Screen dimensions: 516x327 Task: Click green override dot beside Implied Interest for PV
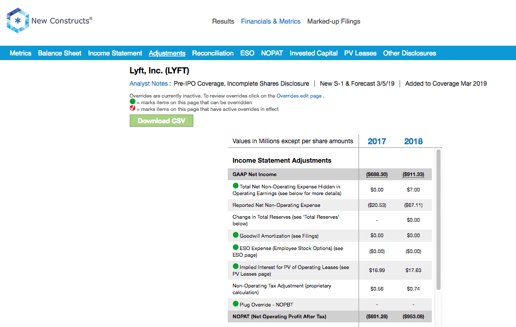pos(235,266)
